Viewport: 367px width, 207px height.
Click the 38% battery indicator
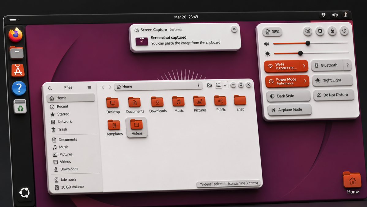click(272, 32)
